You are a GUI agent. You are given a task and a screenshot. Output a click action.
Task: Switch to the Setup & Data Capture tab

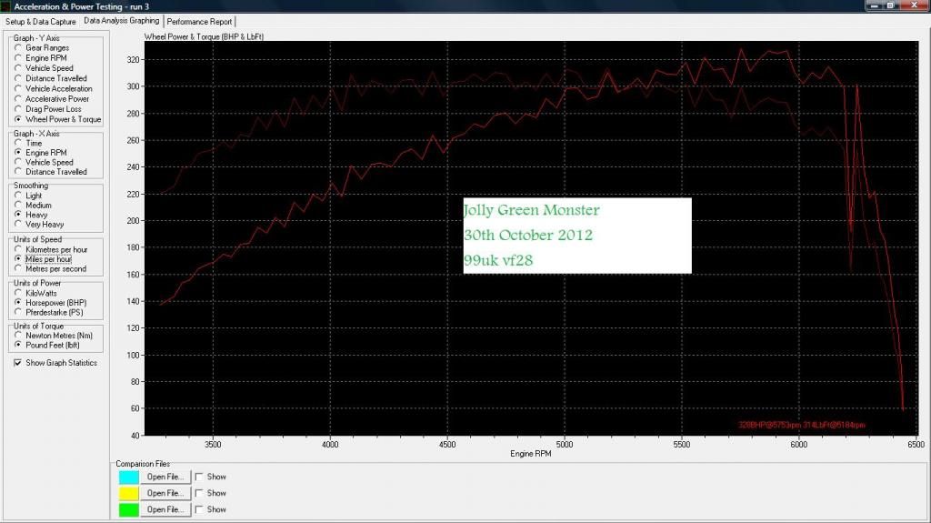40,21
